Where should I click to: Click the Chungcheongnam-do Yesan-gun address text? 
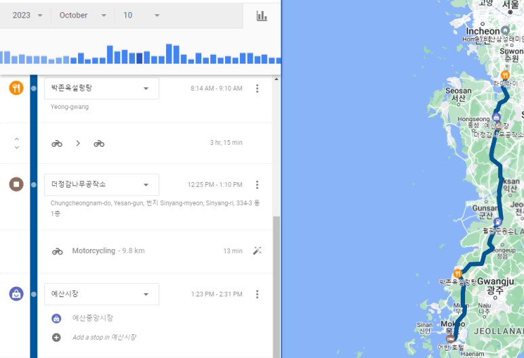tap(155, 208)
